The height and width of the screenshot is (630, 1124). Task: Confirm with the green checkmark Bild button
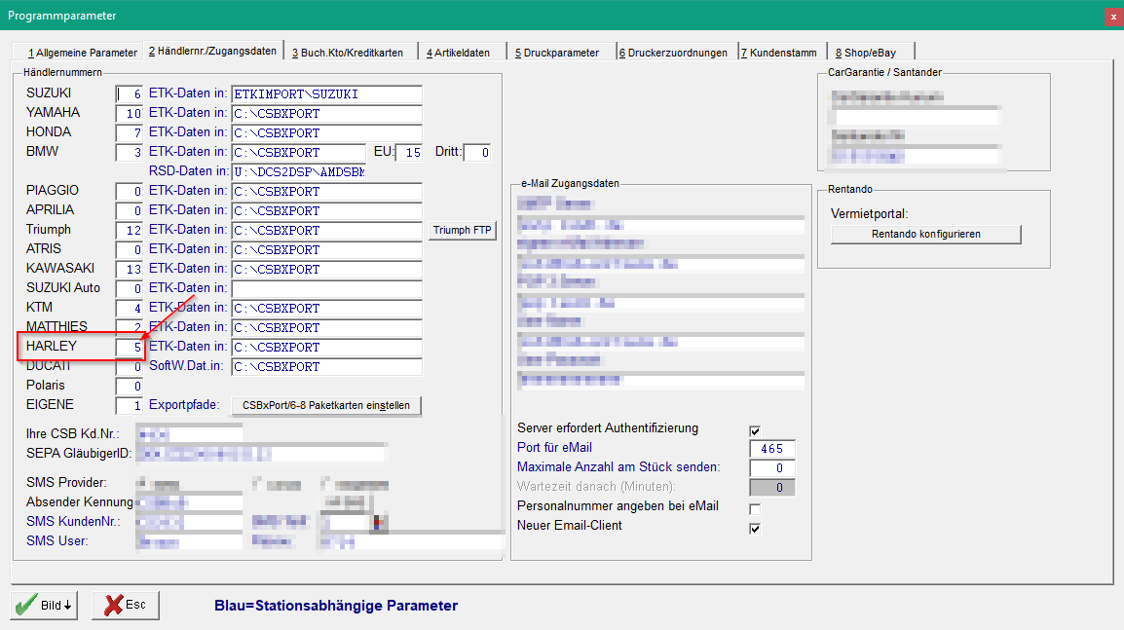(44, 605)
